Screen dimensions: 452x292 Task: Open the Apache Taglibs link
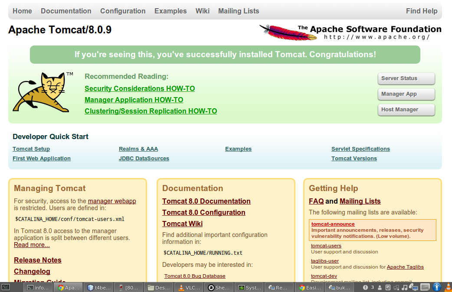(405, 267)
